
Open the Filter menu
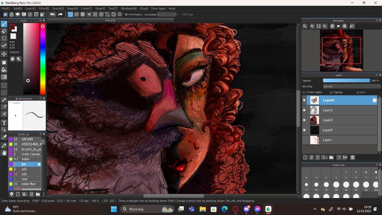[44, 8]
